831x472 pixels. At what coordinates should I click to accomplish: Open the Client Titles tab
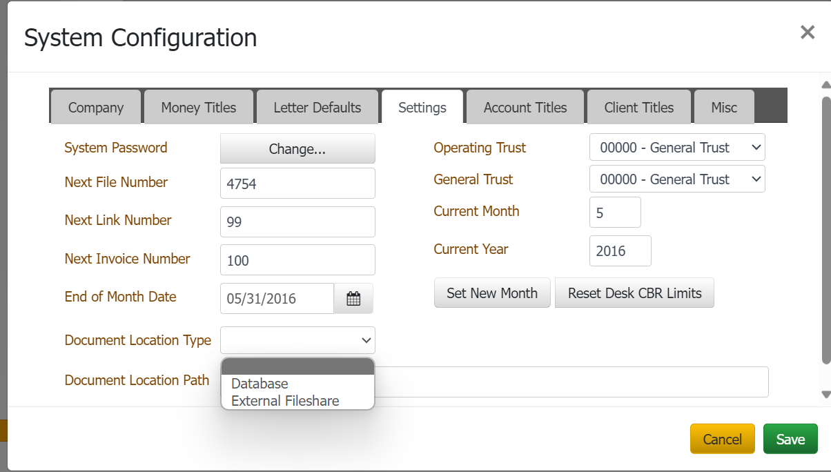tap(638, 108)
